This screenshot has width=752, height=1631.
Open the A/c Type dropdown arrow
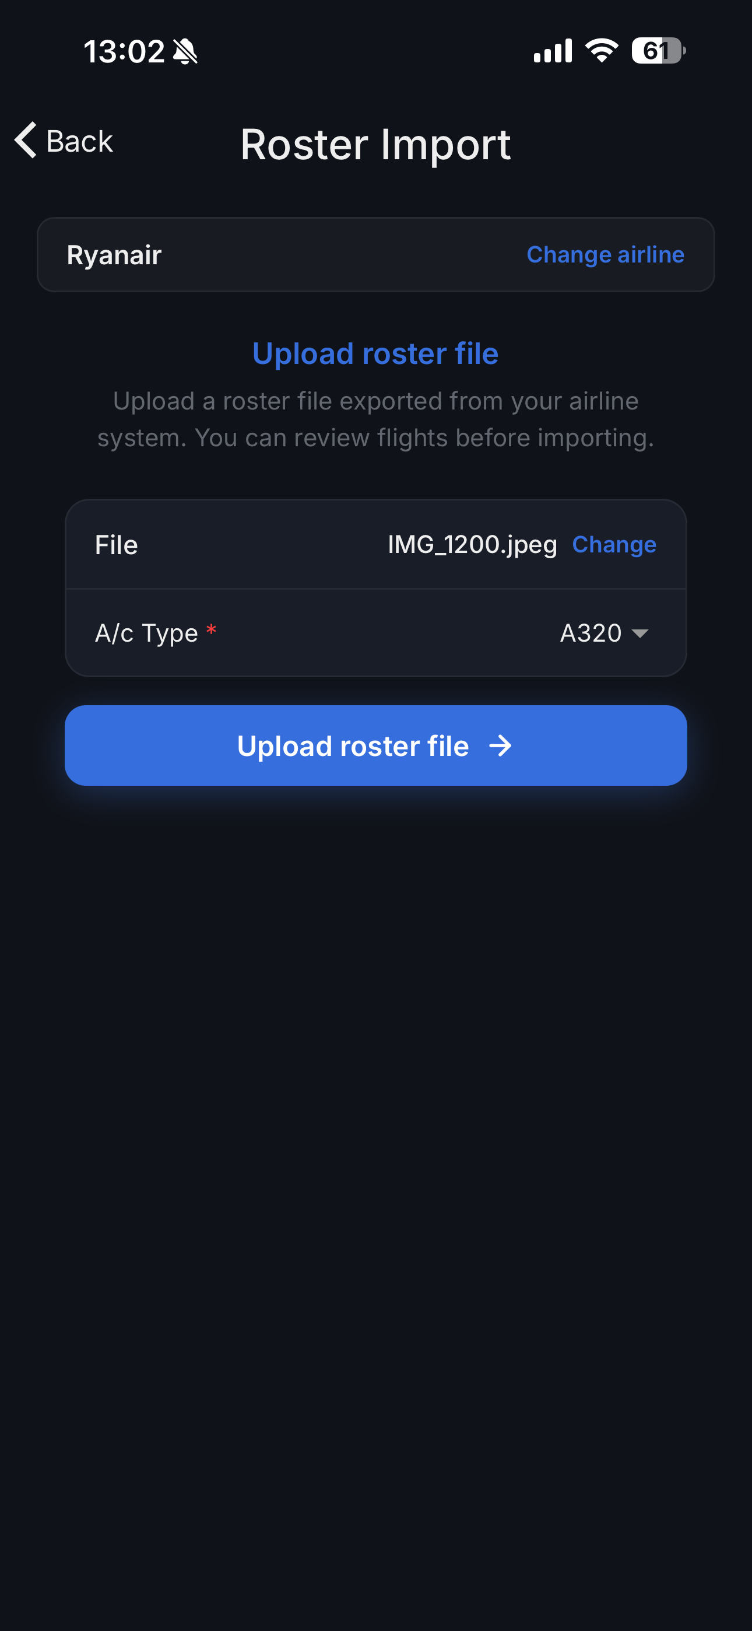tap(641, 633)
